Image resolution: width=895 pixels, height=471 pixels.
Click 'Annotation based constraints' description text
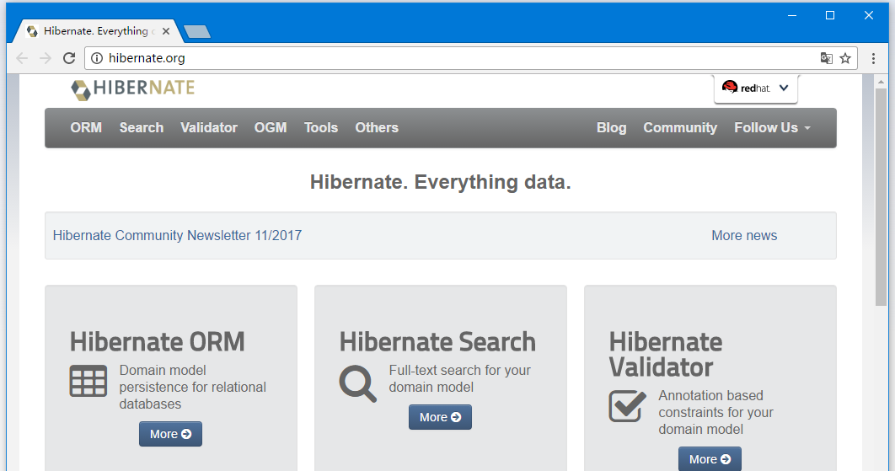[715, 412]
